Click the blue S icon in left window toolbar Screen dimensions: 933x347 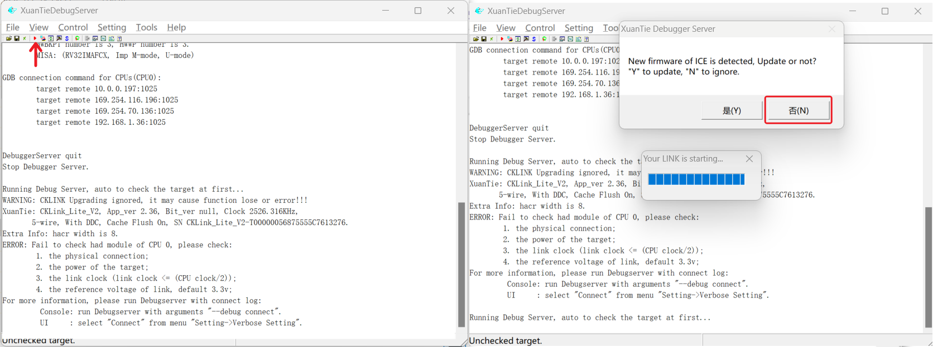(x=67, y=38)
